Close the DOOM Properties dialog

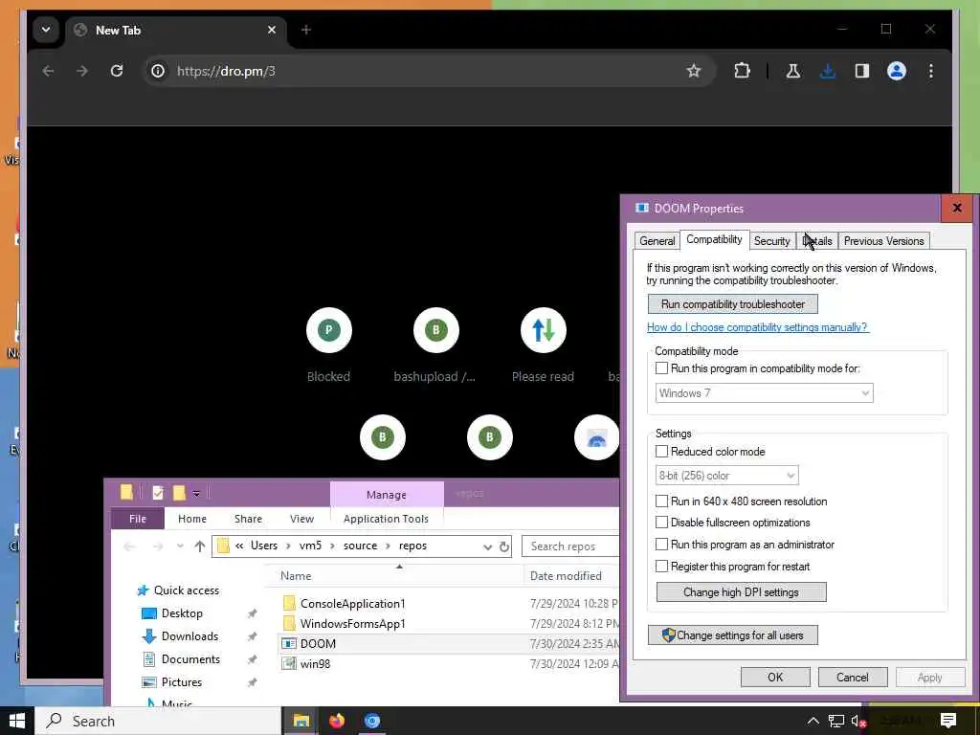(957, 208)
